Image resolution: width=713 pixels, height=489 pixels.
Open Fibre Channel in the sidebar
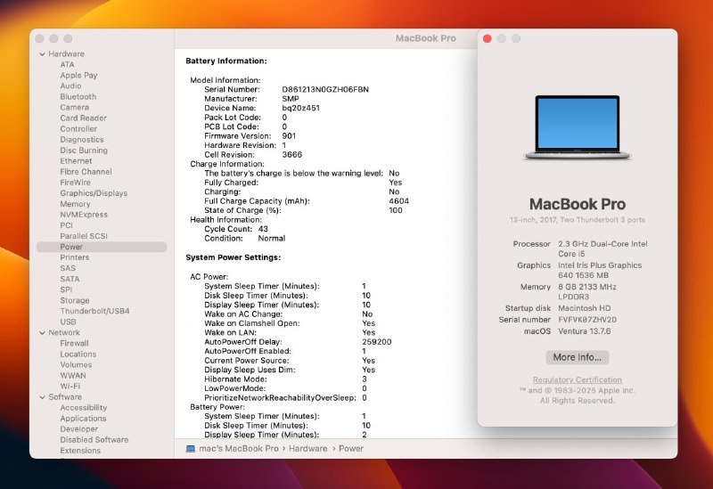(86, 172)
